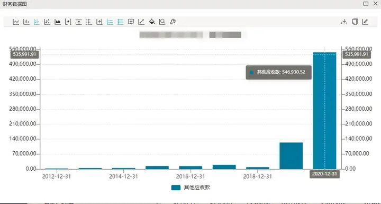Toggle the left axis gridlines icon
The height and width of the screenshot is (204, 381).
(110, 22)
